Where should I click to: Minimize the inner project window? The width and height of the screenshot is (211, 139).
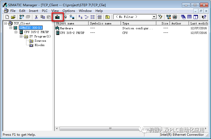pos(196,11)
